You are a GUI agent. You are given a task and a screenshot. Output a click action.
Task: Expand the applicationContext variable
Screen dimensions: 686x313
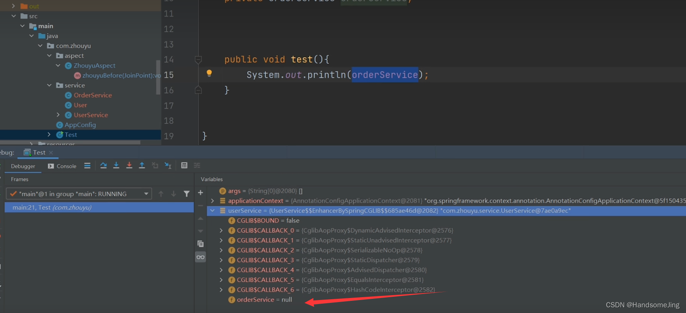click(x=212, y=201)
